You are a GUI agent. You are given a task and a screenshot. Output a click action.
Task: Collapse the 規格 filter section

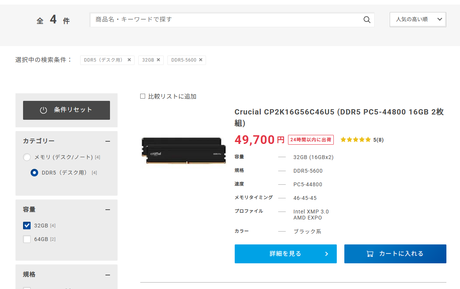[108, 275]
